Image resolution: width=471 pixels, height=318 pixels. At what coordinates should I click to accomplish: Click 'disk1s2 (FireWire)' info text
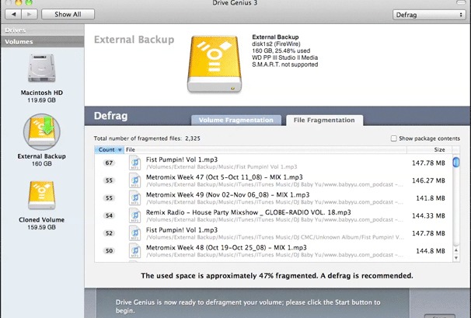[276, 44]
